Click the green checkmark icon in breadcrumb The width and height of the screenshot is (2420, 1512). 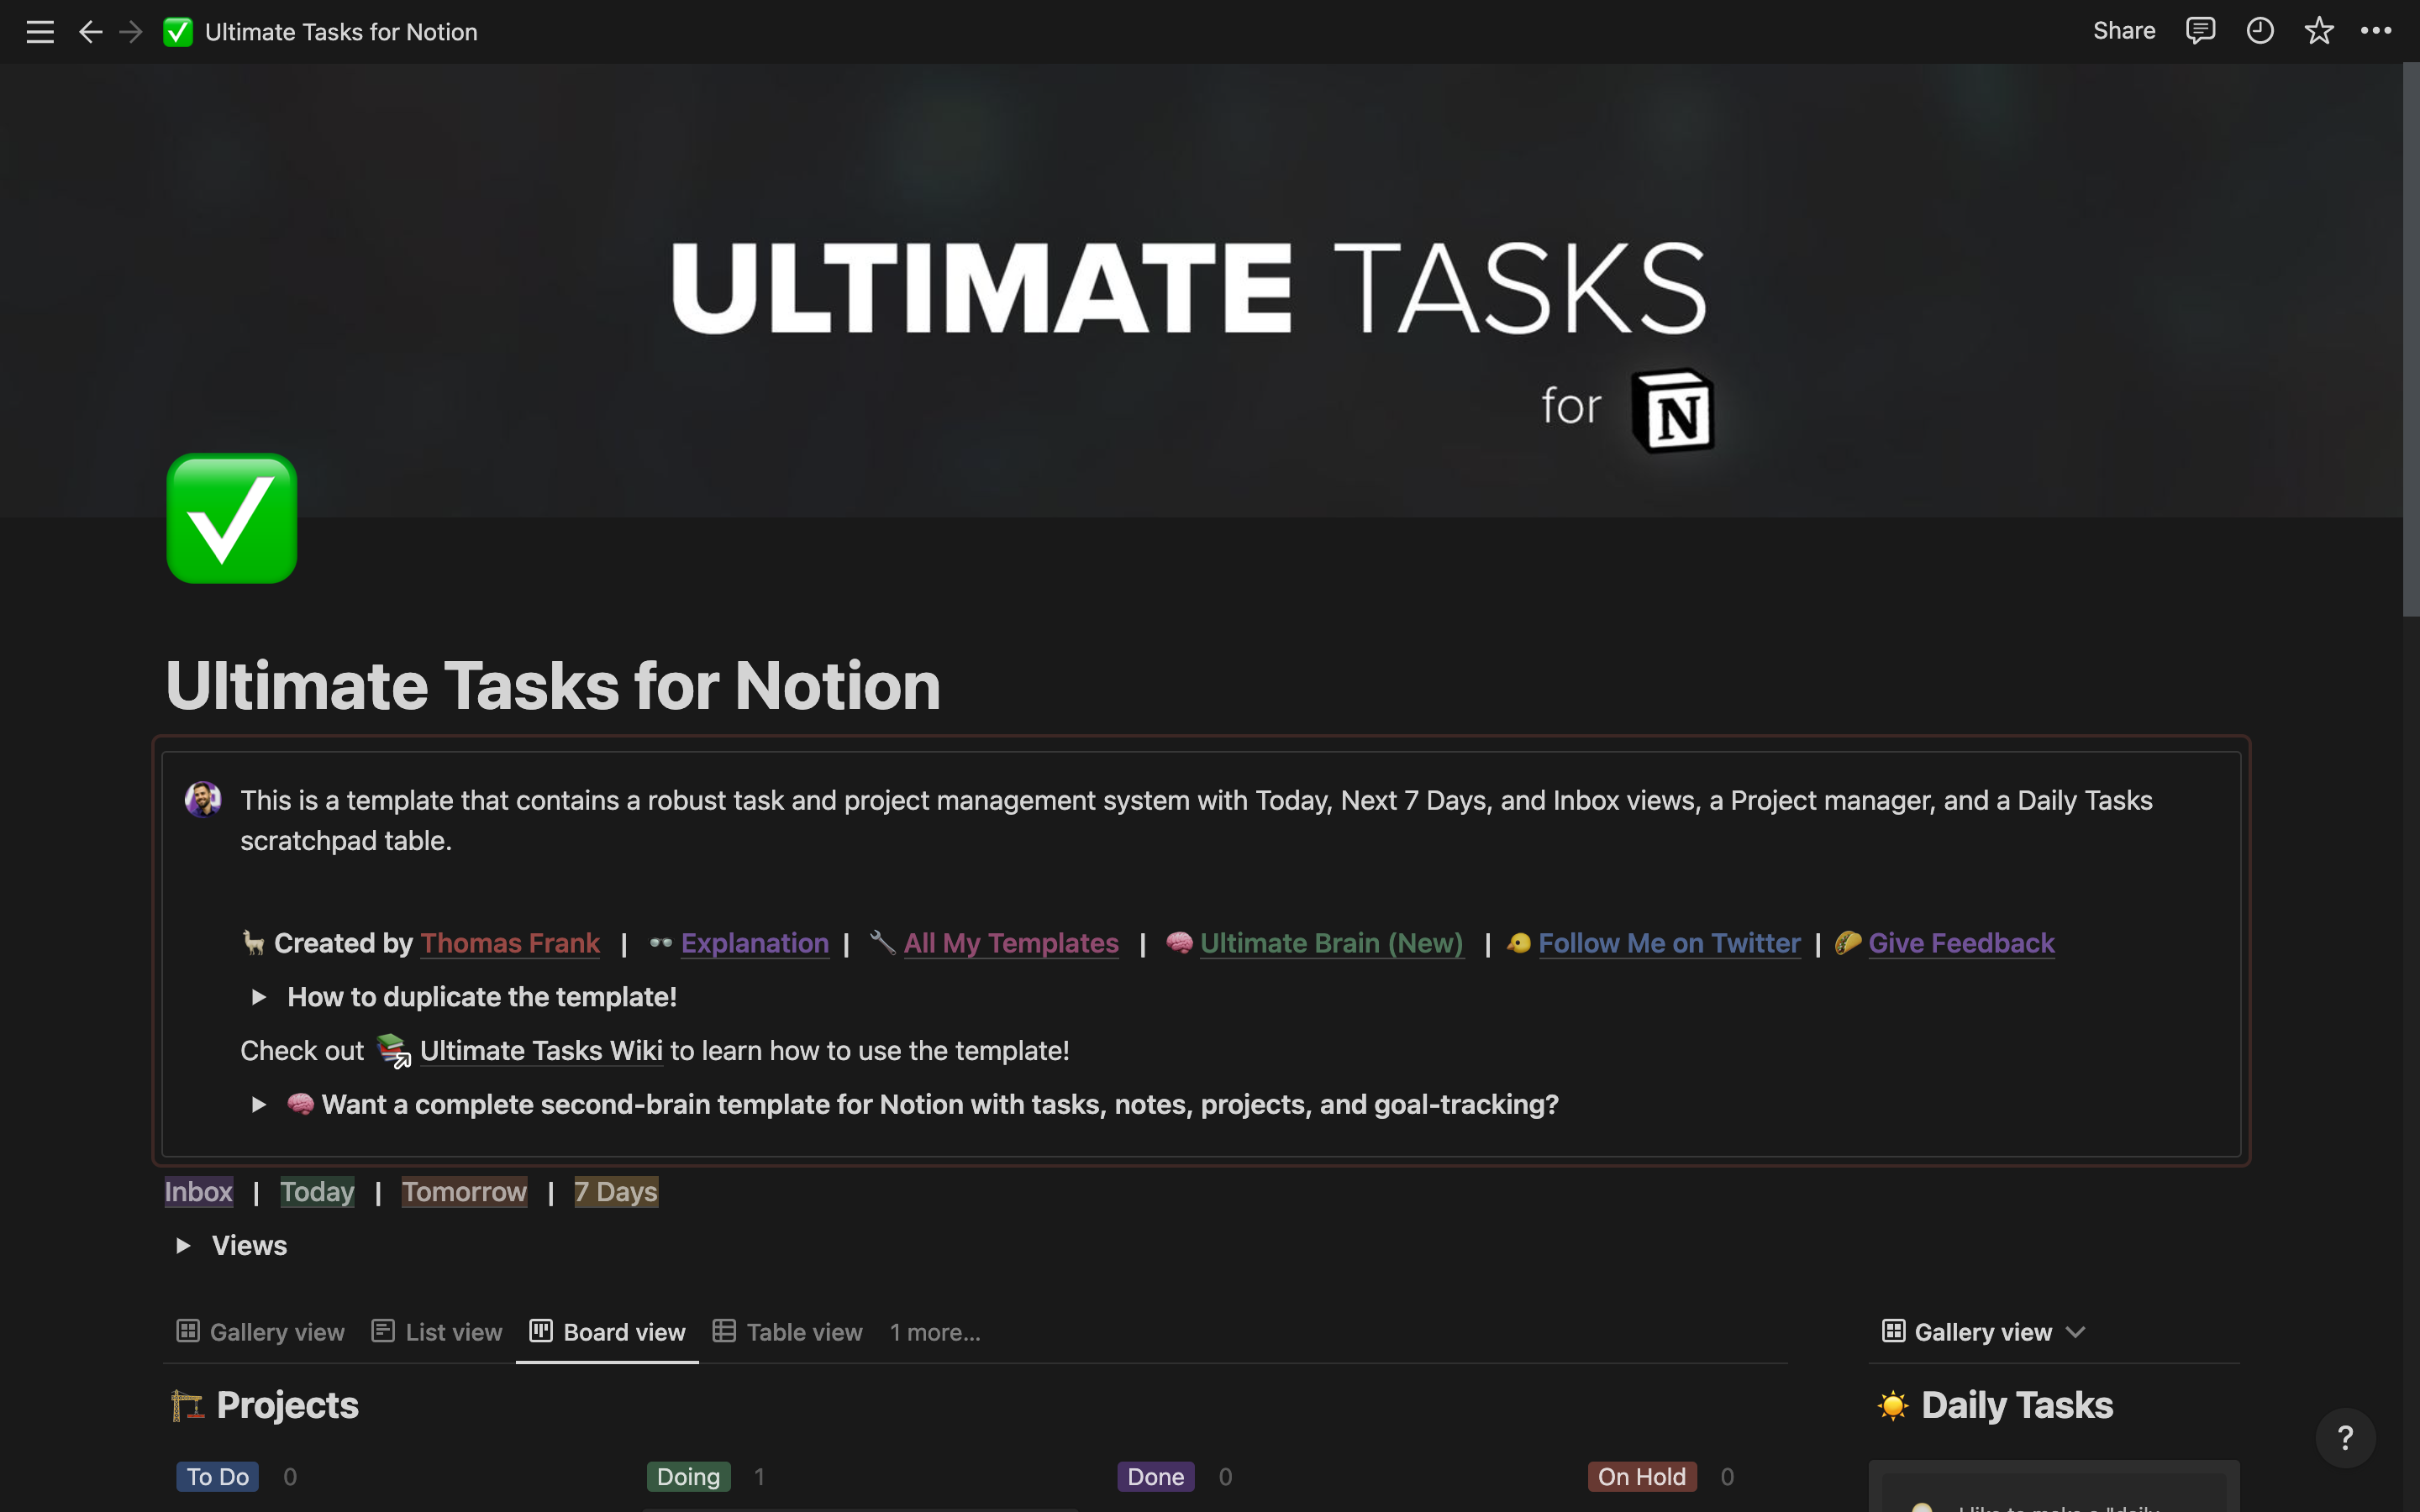[178, 32]
